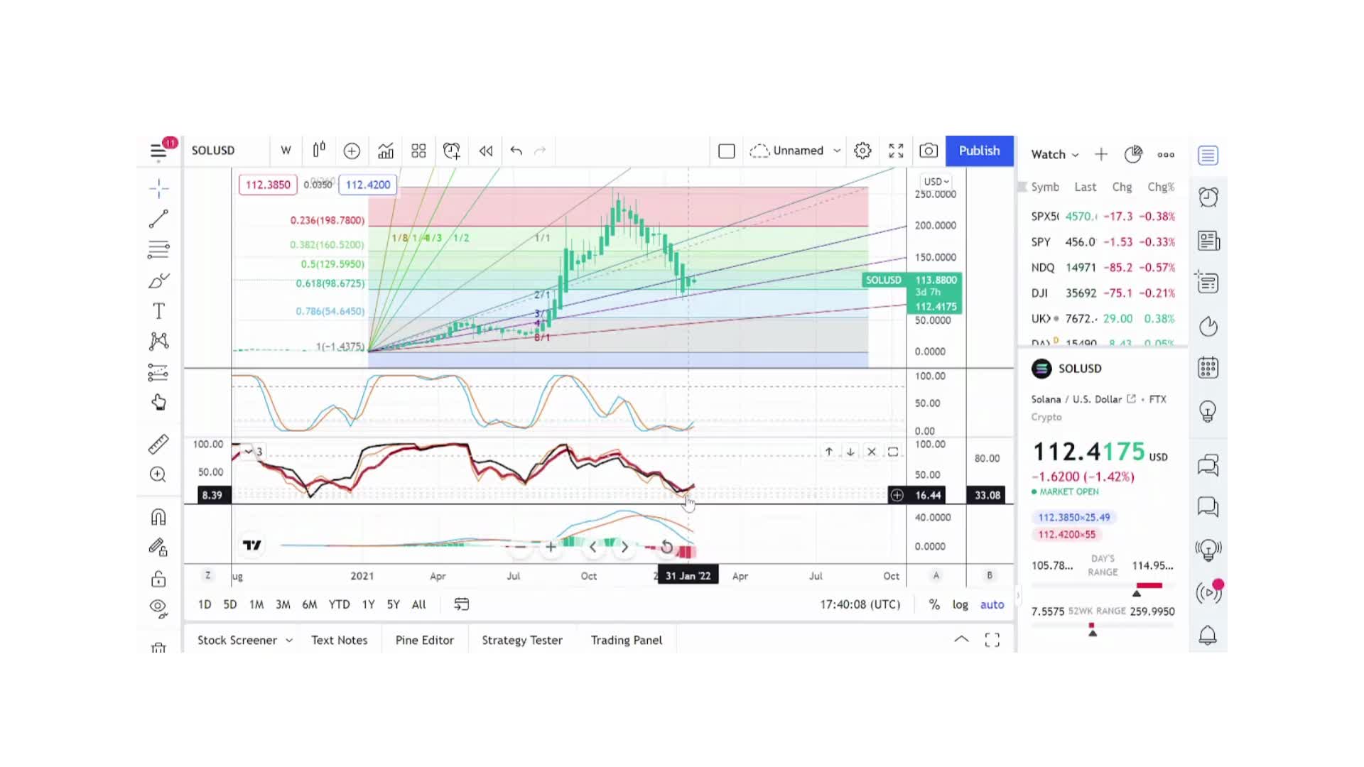Take a chart snapshot with the camera icon
The width and height of the screenshot is (1364, 767).
tap(928, 151)
